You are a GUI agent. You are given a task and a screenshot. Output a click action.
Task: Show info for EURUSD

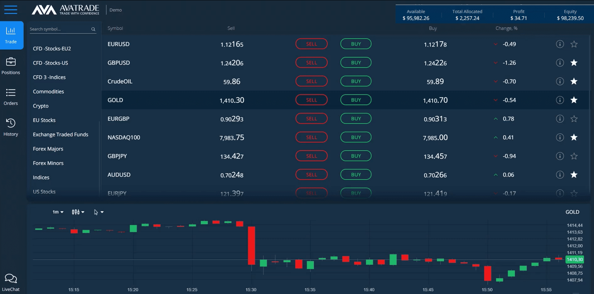pyautogui.click(x=560, y=44)
